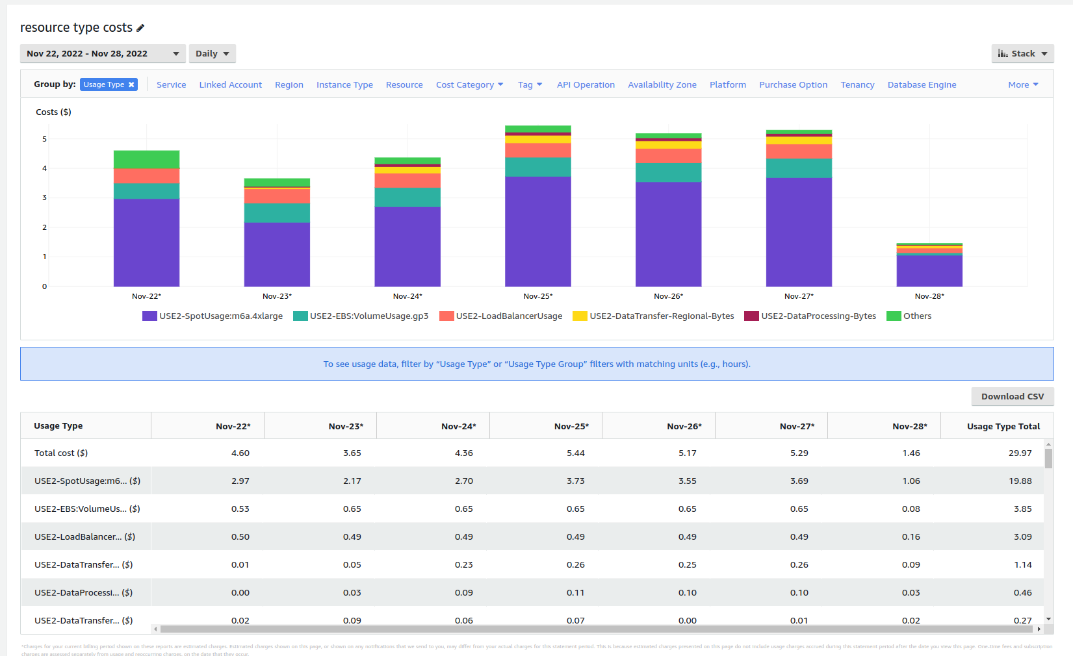Viewport: 1073px width, 656px height.
Task: Remove the Usage Type group-by filter
Action: [x=131, y=84]
